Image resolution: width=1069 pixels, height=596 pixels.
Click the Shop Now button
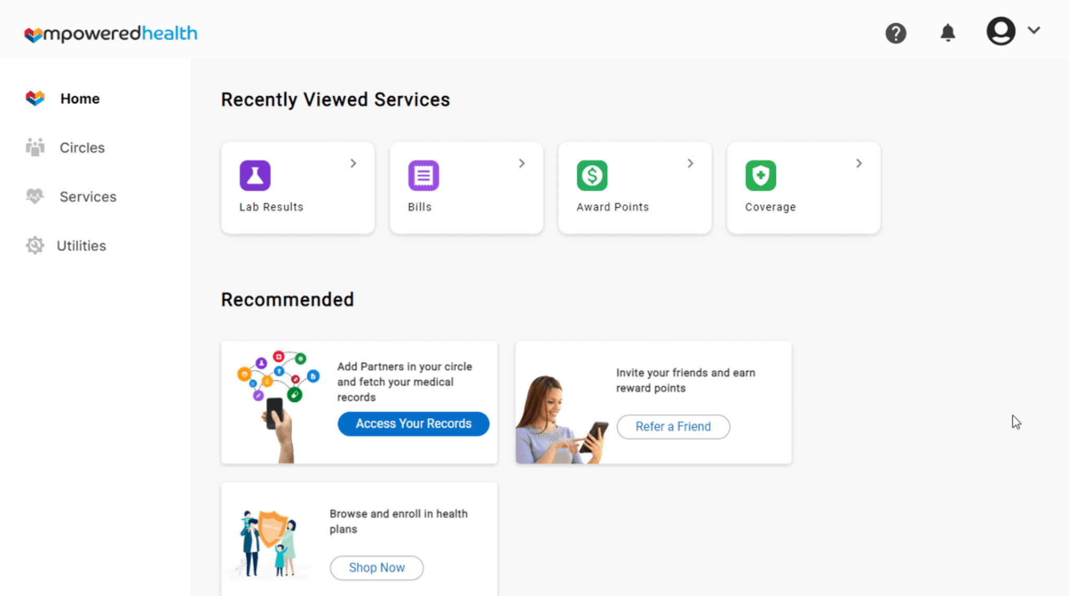tap(376, 568)
